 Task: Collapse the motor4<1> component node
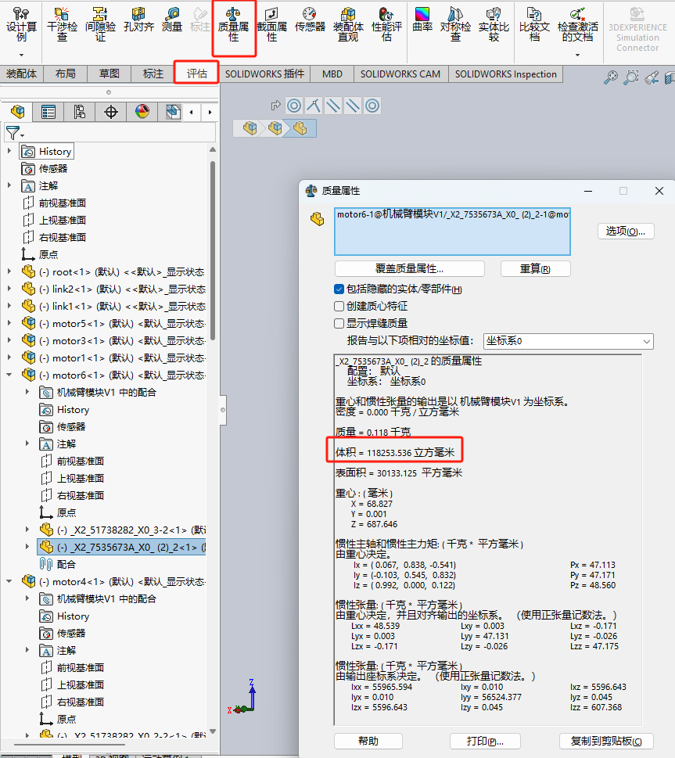[x=9, y=581]
